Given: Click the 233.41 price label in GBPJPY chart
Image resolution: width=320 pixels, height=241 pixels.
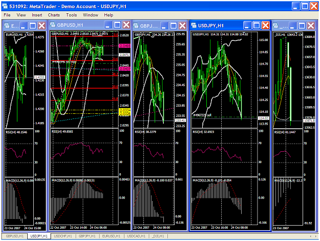Looking at the screenshot, I should [180, 120].
